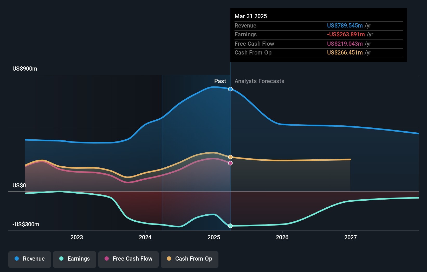The width and height of the screenshot is (427, 272).
Task: Click the Cash From Op label in tooltip
Action: 253,53
